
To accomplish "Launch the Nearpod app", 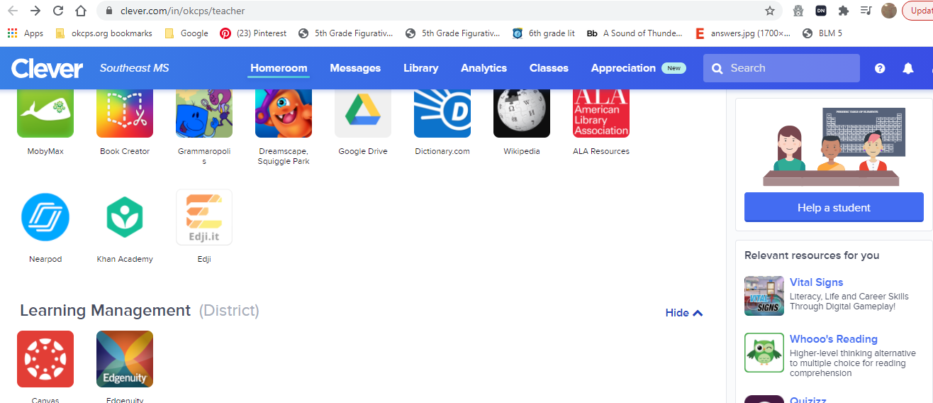I will point(45,217).
